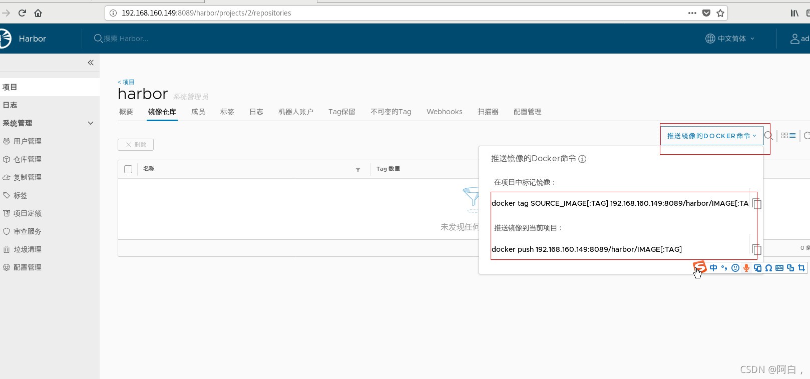Click docker tag command text
Screen dimensions: 810x379
pos(620,203)
